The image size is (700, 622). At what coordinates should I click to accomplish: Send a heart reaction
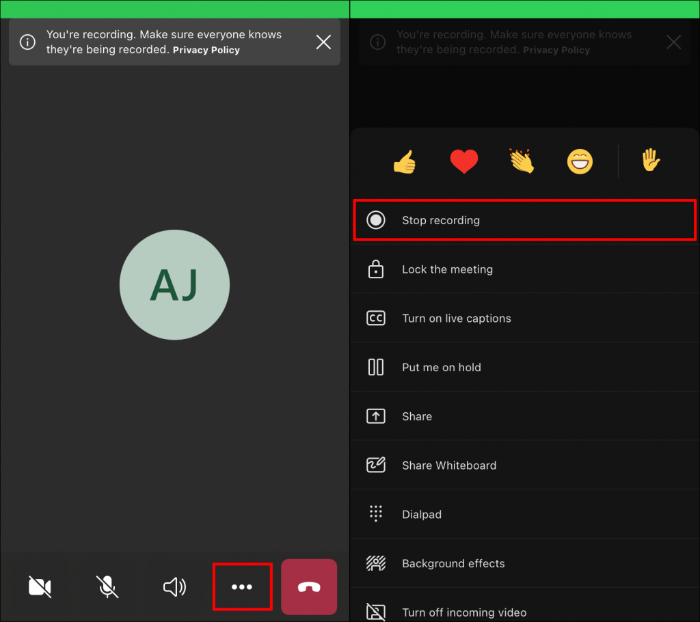tap(464, 161)
